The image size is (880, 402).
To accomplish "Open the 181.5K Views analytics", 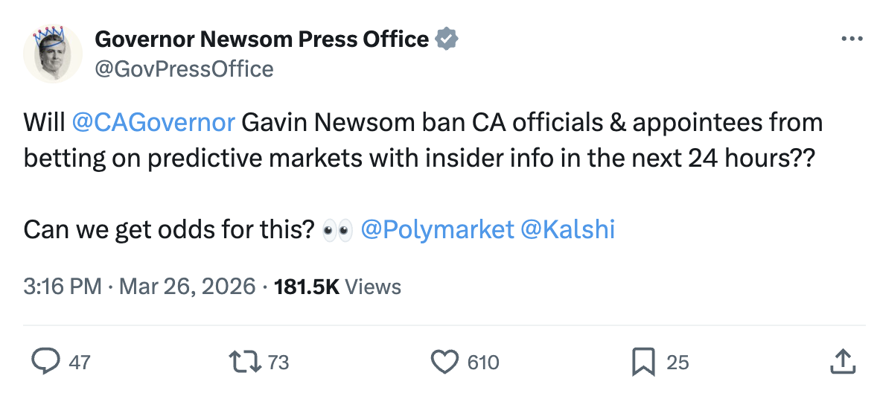I will 337,287.
